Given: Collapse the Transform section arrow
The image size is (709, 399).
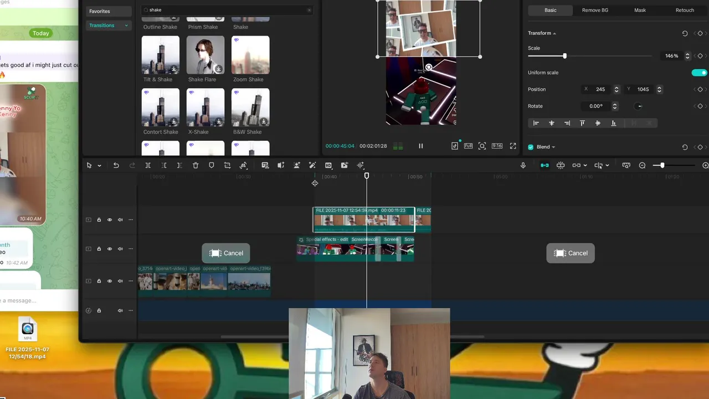Looking at the screenshot, I should (x=554, y=33).
